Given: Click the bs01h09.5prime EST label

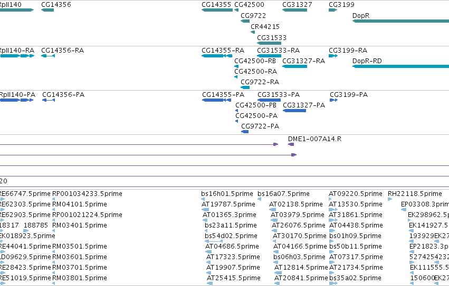Looking at the screenshot, I should (355, 236).
